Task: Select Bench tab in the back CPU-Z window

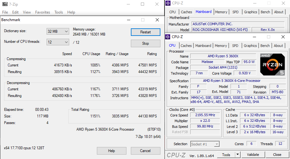Action: pos(265,12)
